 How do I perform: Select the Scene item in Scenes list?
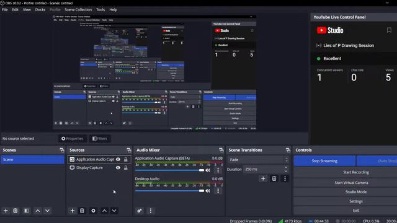click(x=32, y=160)
